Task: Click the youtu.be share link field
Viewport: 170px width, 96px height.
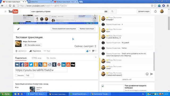Action: pos(41,70)
